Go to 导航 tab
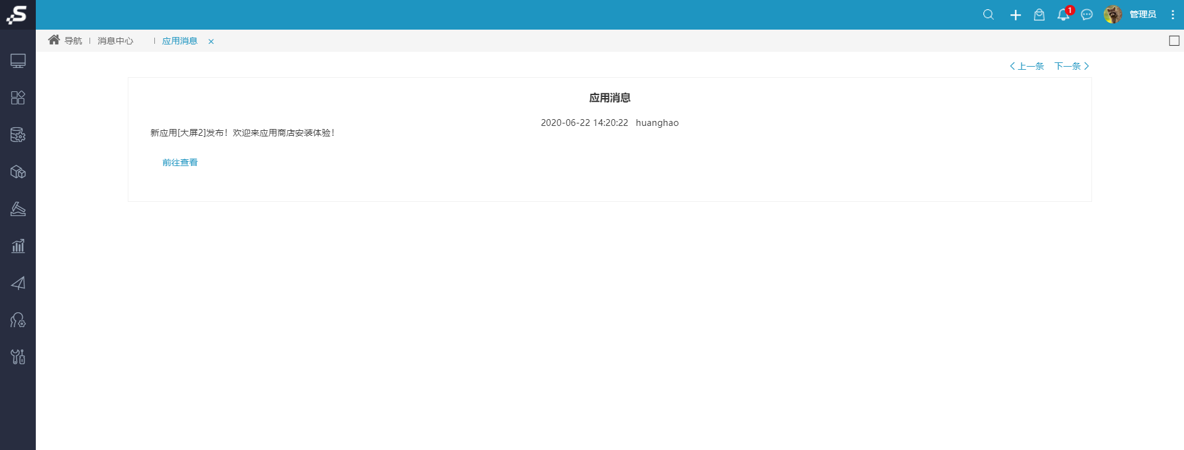The width and height of the screenshot is (1184, 450). click(73, 41)
